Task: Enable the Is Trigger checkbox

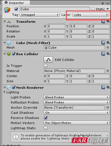Action: point(46,66)
